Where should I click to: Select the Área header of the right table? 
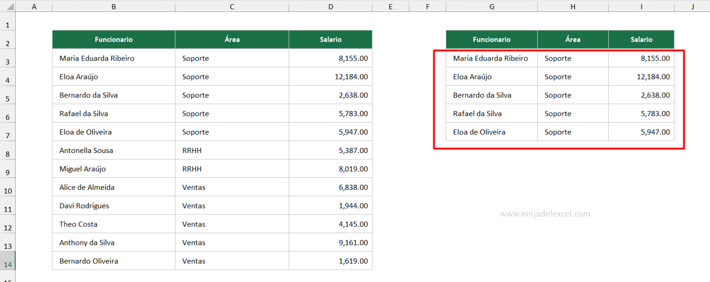(573, 39)
